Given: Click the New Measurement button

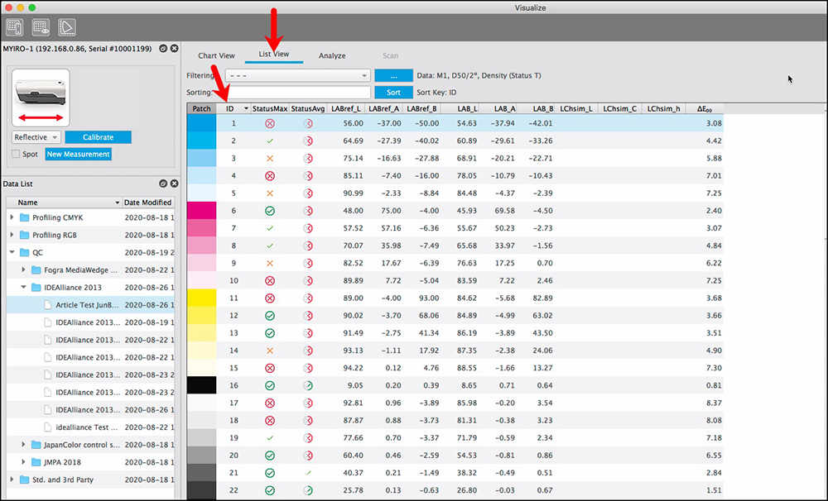Looking at the screenshot, I should 78,155.
